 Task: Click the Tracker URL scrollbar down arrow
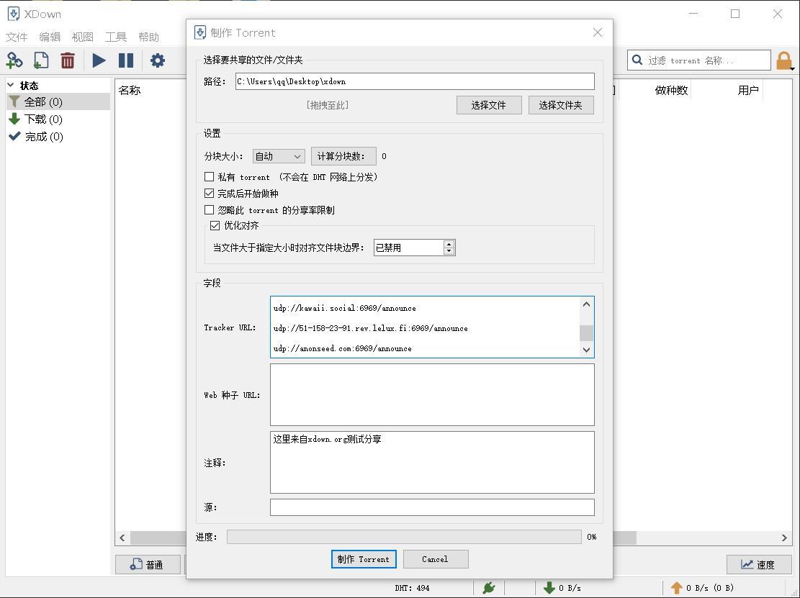586,350
